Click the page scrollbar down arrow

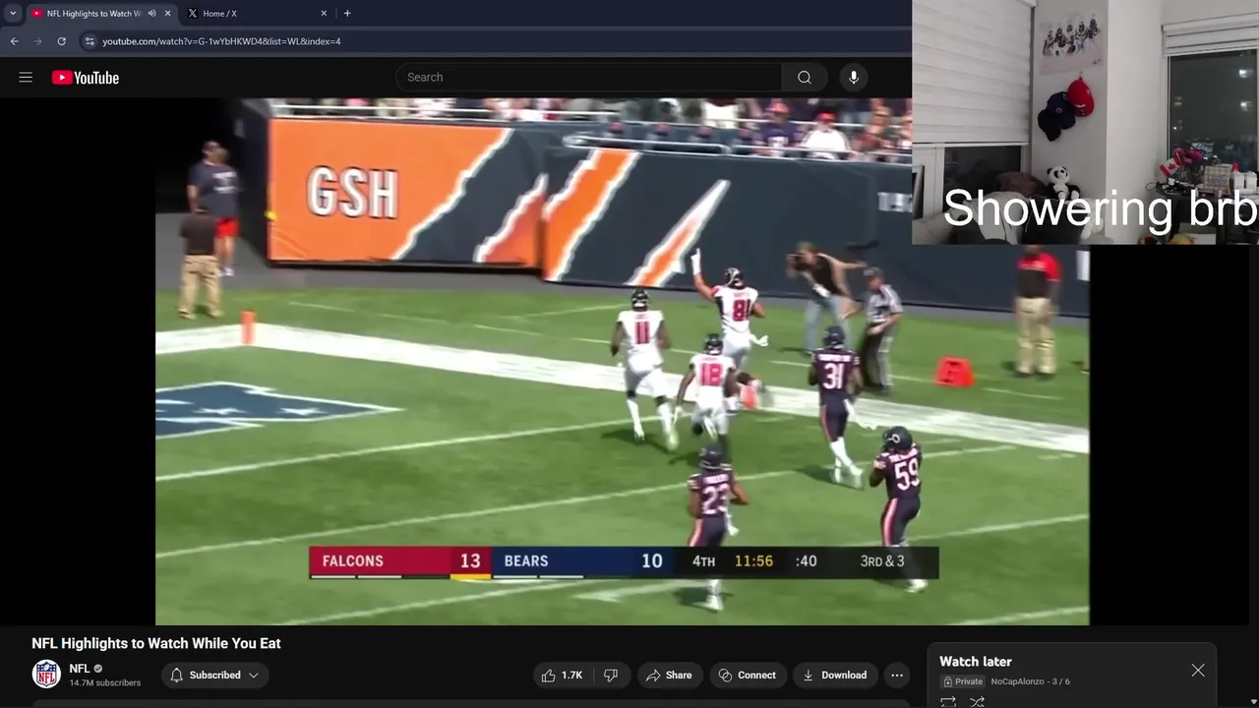(1253, 702)
